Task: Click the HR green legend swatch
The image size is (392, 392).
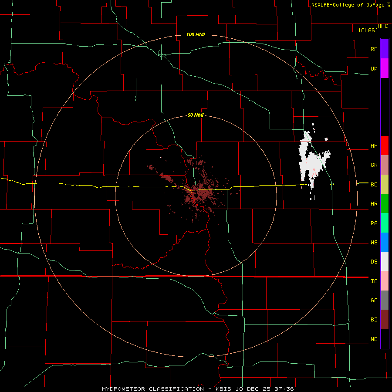Action: pos(385,204)
